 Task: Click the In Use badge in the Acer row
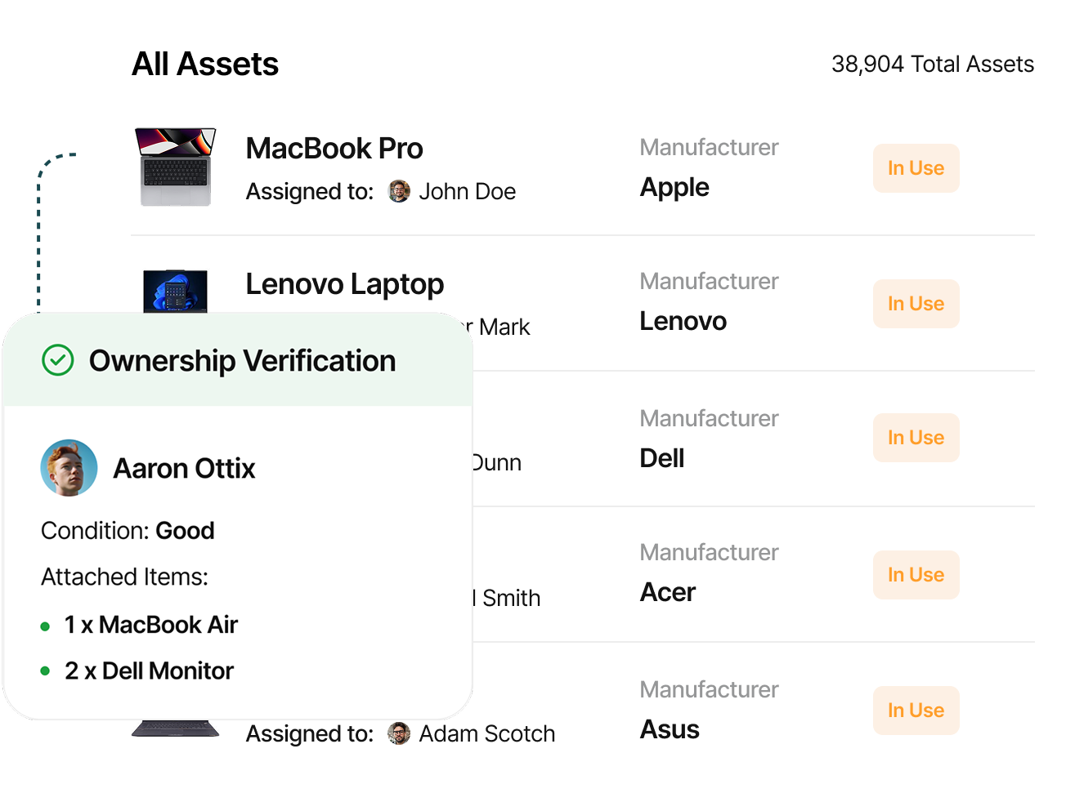(x=916, y=575)
